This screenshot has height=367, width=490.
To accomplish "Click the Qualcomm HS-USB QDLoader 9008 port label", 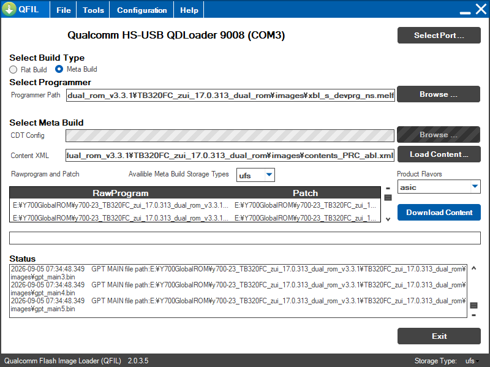I will click(x=176, y=35).
